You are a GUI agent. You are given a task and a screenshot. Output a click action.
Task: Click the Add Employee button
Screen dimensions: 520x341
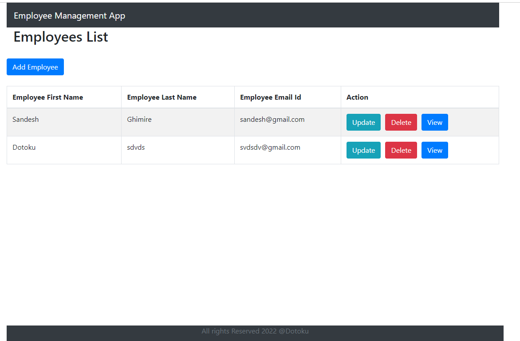click(35, 66)
